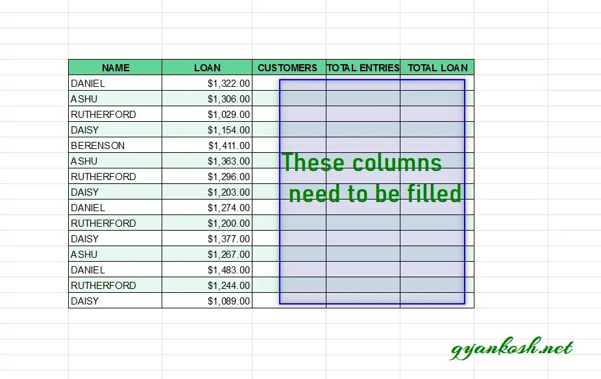Select the NAME column header cell

click(x=116, y=67)
